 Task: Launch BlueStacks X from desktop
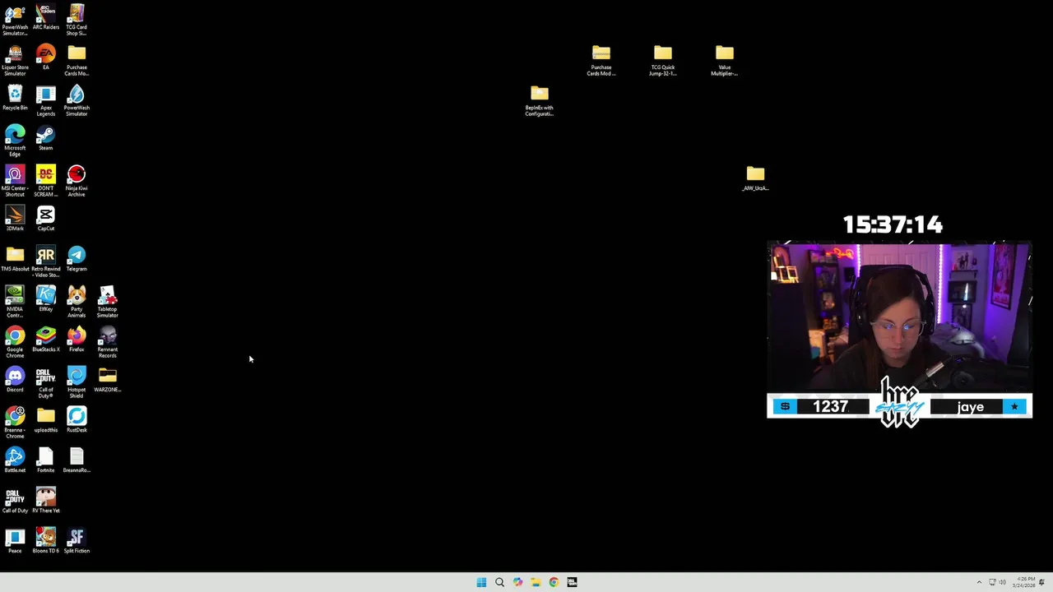tap(45, 339)
